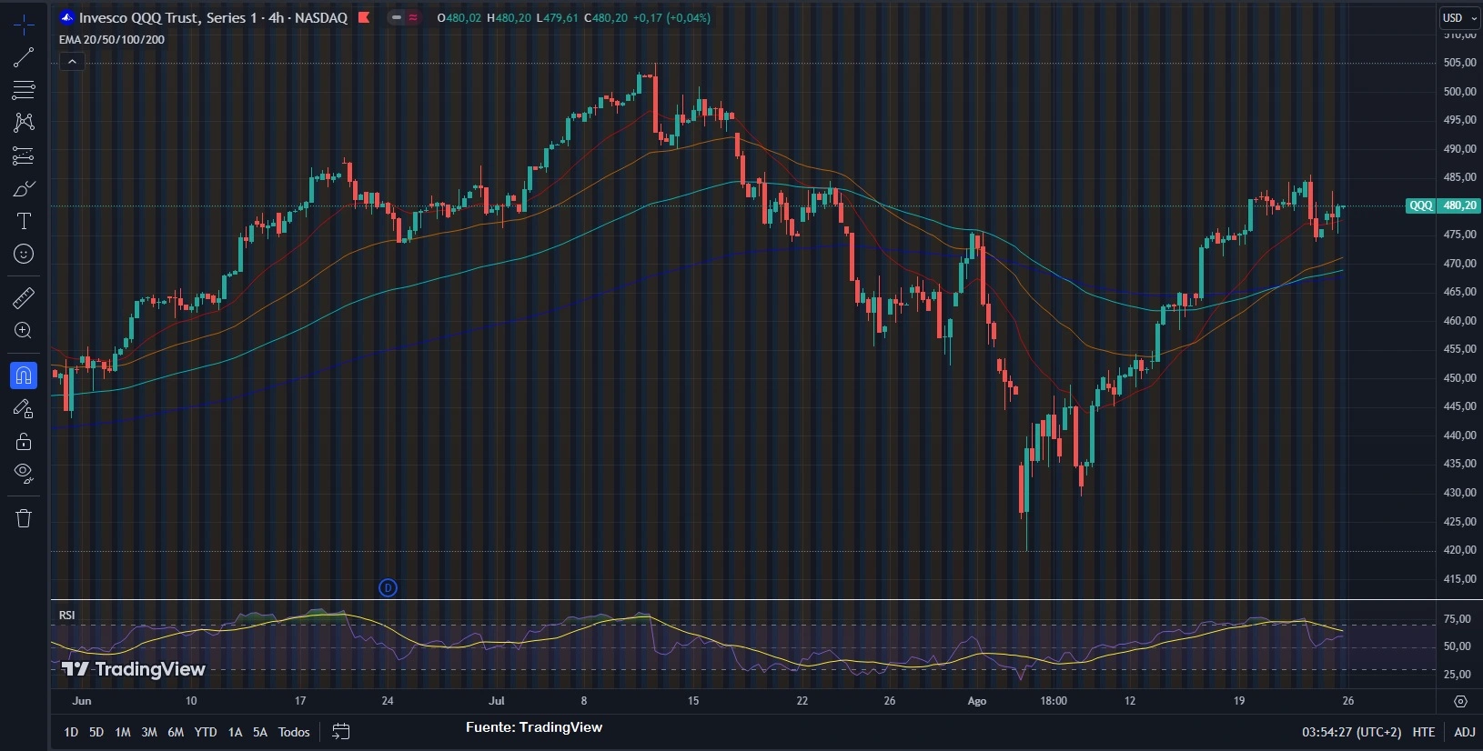Select the trend line drawing tool
The image size is (1483, 751).
(x=24, y=58)
